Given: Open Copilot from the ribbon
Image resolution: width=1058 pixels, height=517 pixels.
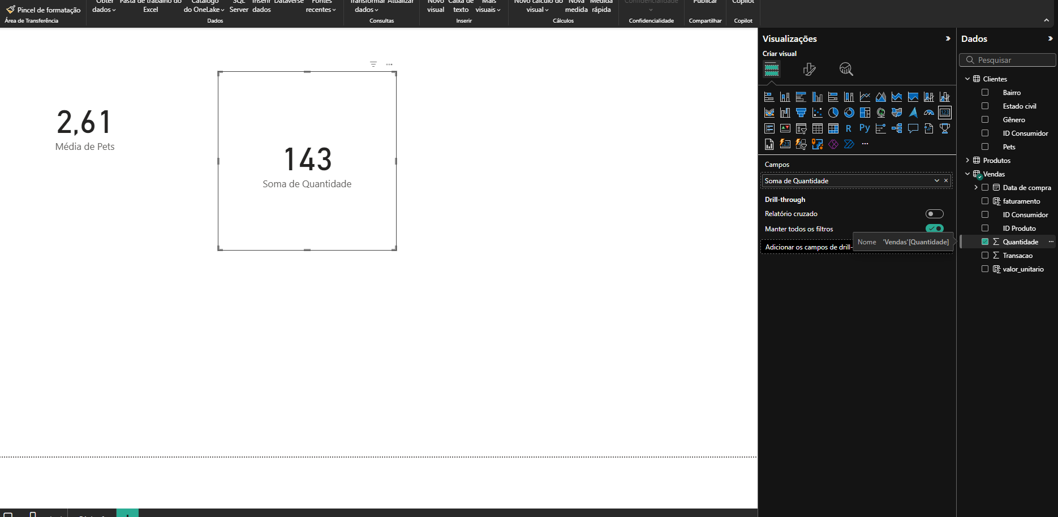Looking at the screenshot, I should click(743, 3).
